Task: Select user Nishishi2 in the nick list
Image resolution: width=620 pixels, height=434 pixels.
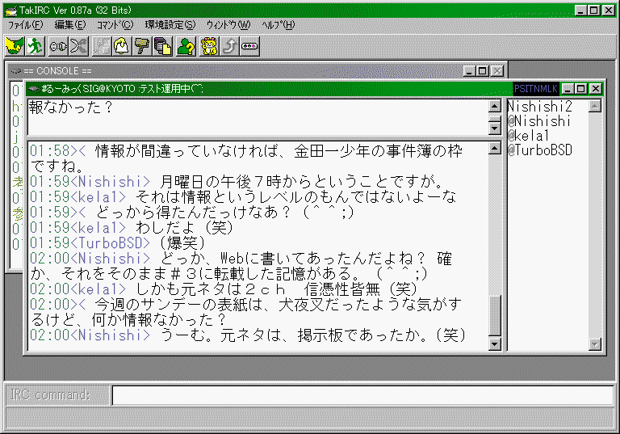Action: tap(539, 107)
